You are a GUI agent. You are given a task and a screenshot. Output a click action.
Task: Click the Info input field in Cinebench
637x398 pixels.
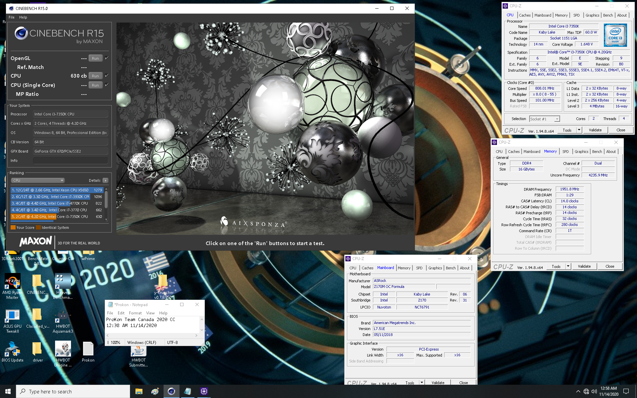click(x=71, y=161)
